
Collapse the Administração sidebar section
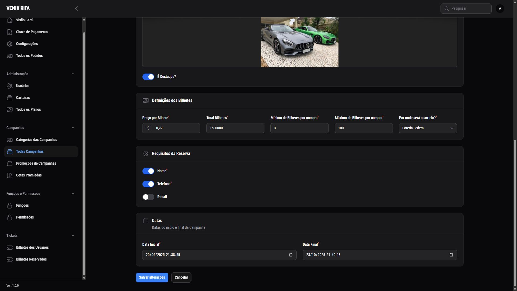tap(73, 74)
